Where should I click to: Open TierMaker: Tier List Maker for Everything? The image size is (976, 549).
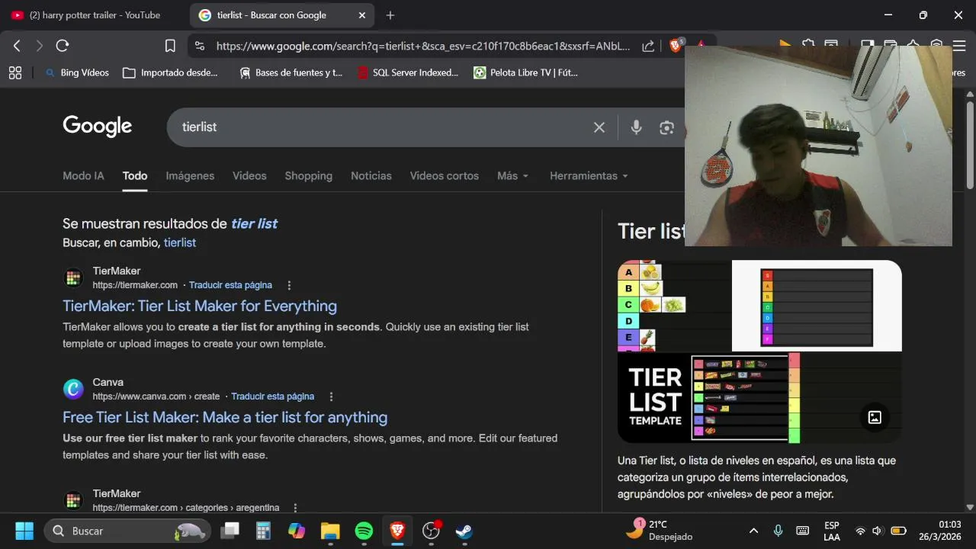point(200,306)
